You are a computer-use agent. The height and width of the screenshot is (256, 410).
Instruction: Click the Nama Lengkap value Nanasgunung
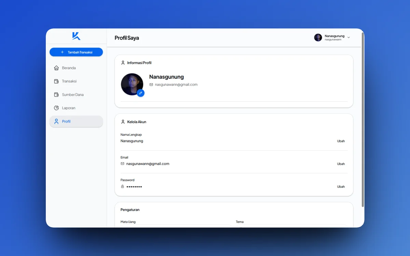(x=132, y=141)
